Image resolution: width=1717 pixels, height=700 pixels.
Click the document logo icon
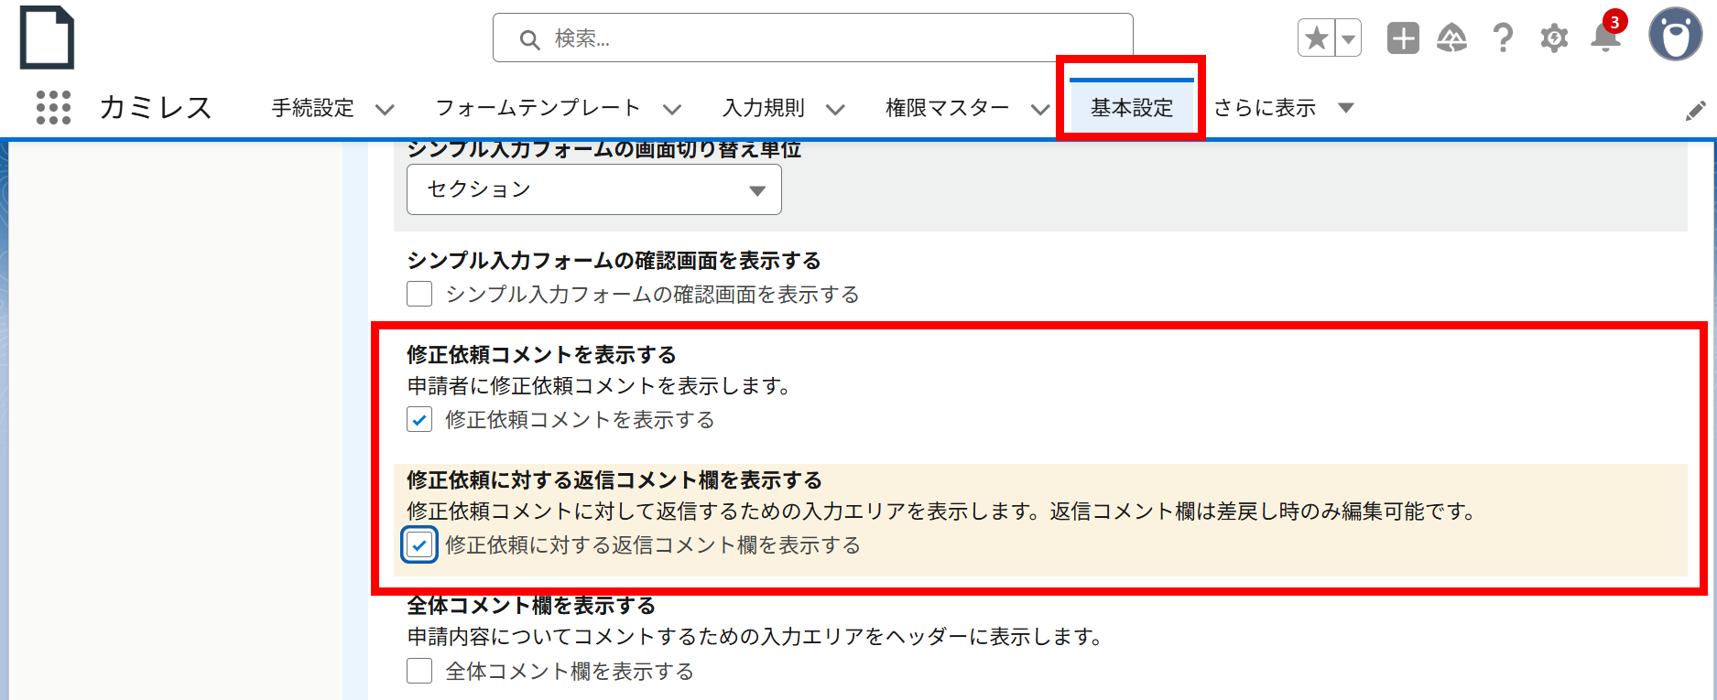[47, 38]
